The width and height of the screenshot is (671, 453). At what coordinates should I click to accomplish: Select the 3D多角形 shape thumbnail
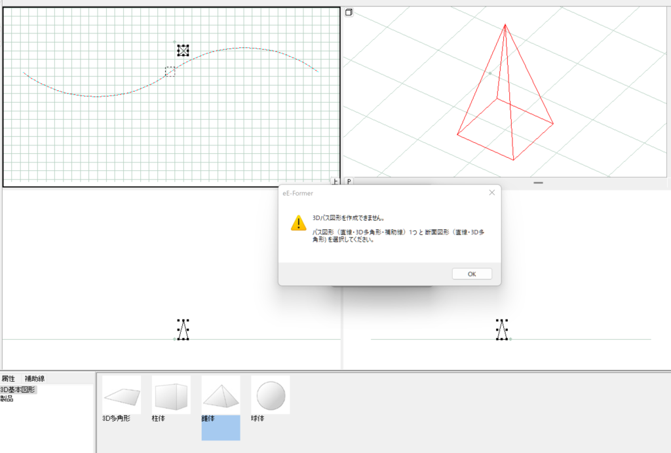point(121,395)
